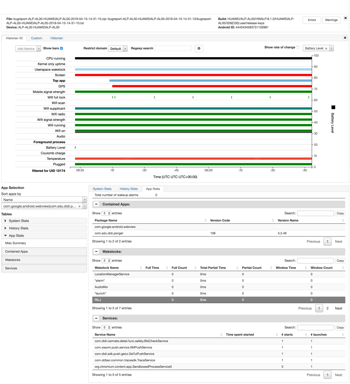Viewport: 350px width, 384px height.
Task: Jump to Misc Summary section
Action: pos(44,243)
